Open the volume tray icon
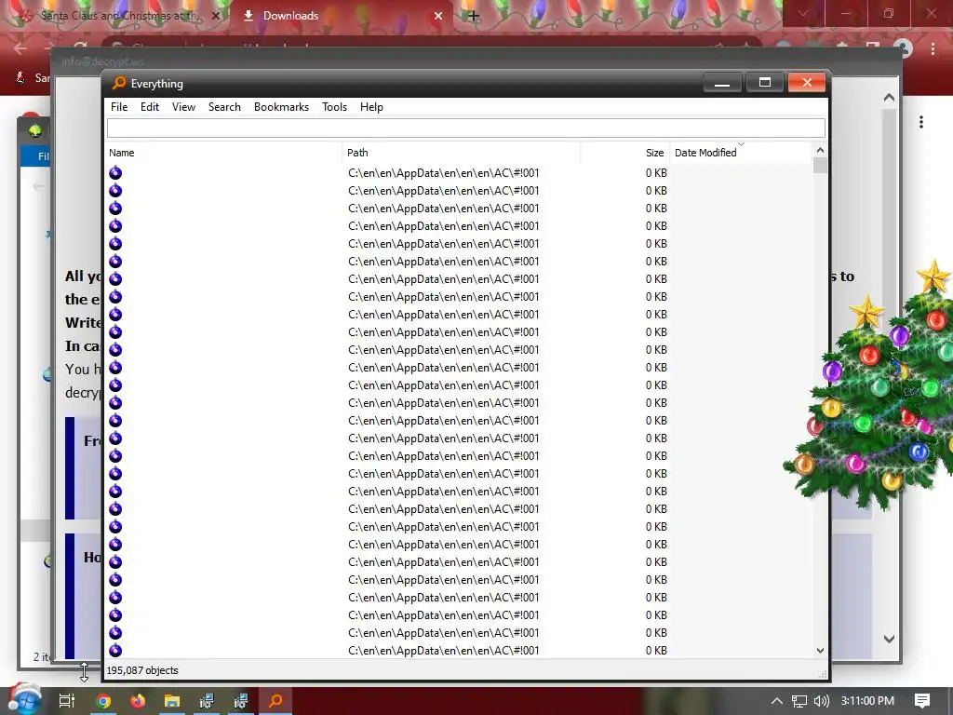Image resolution: width=953 pixels, height=715 pixels. coord(821,701)
